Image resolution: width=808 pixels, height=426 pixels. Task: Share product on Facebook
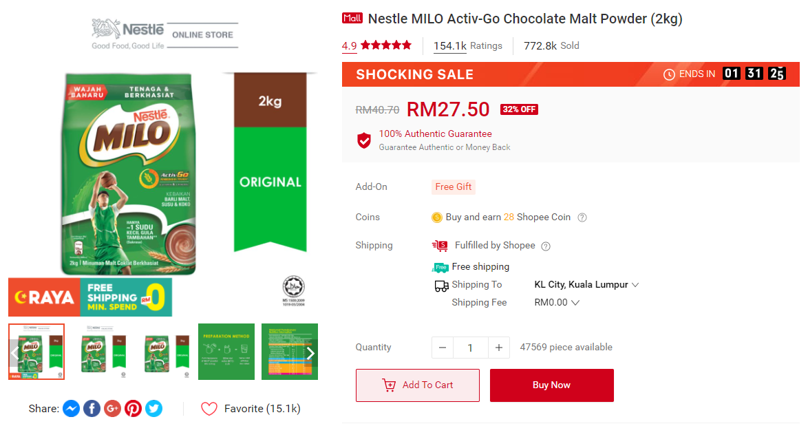[92, 409]
